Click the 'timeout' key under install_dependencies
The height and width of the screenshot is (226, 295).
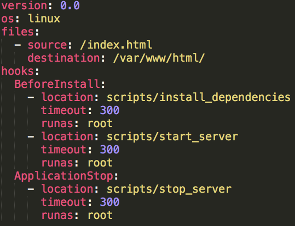(64, 110)
